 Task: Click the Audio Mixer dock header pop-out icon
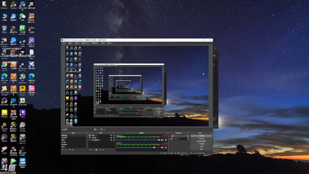pos(168,133)
